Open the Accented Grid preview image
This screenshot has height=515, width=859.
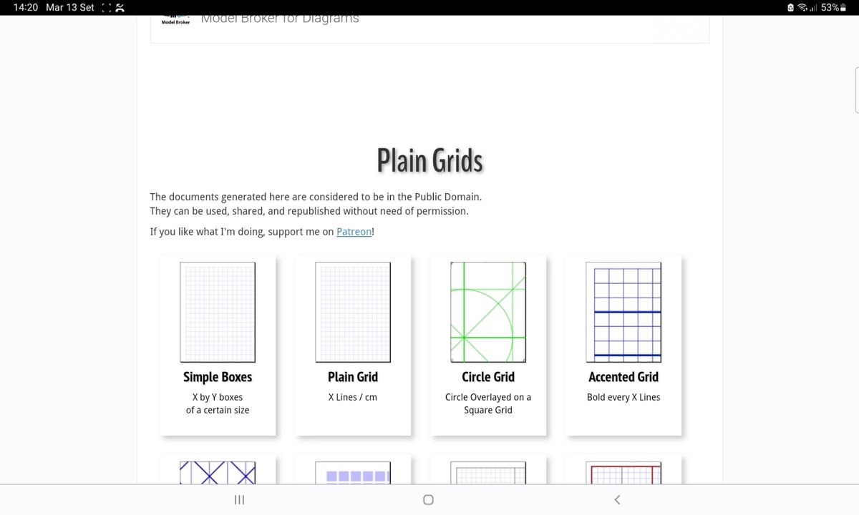pyautogui.click(x=623, y=312)
